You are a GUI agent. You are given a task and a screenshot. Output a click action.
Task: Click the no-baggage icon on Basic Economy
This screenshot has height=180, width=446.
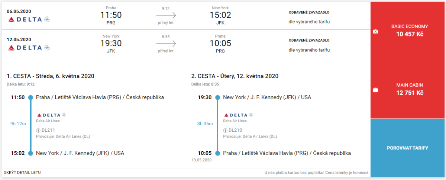(375, 32)
